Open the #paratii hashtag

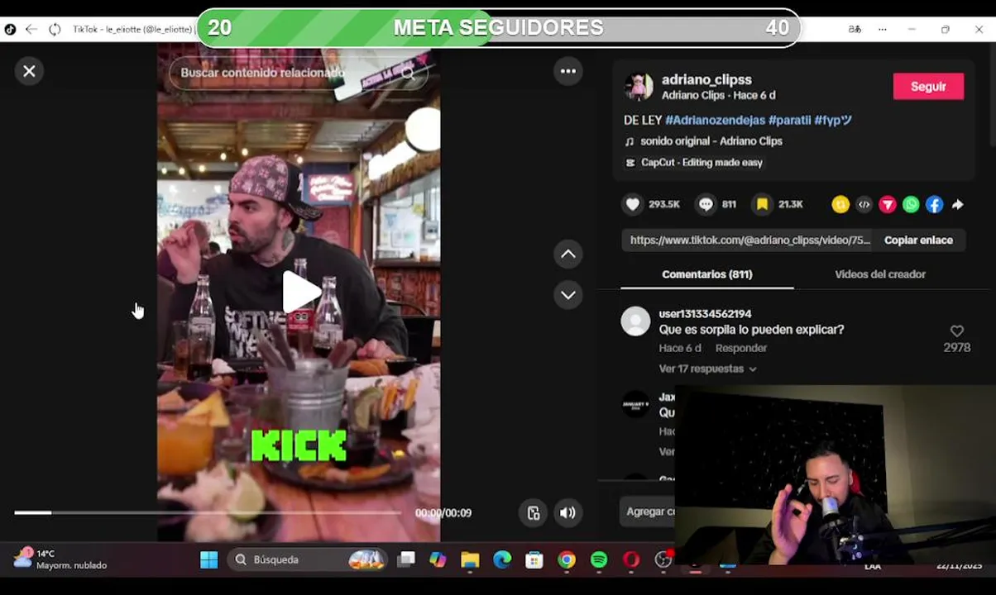[x=789, y=120]
